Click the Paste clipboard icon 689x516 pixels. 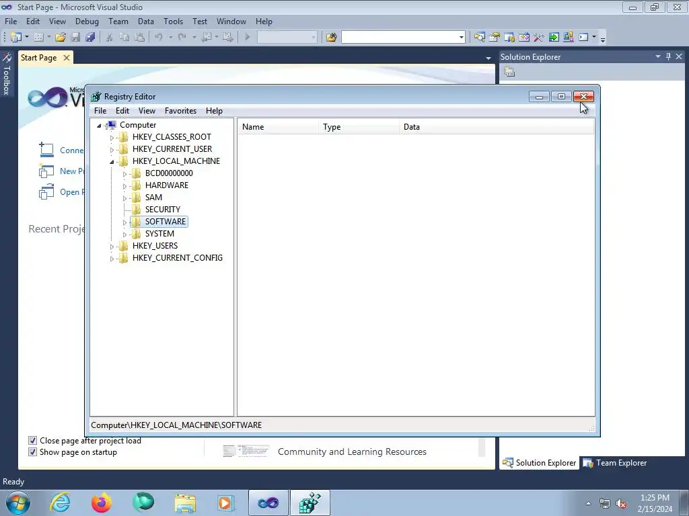(139, 38)
